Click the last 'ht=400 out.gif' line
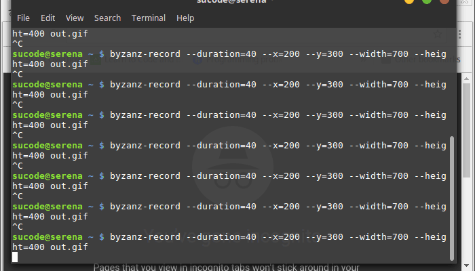This screenshot has width=475, height=271. (x=50, y=247)
